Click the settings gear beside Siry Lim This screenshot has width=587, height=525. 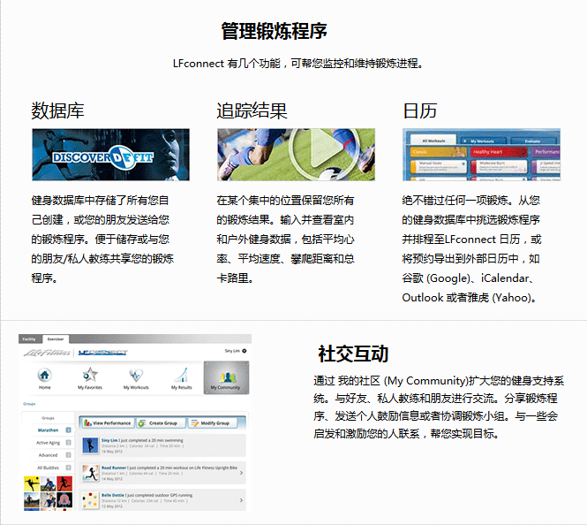pos(245,351)
